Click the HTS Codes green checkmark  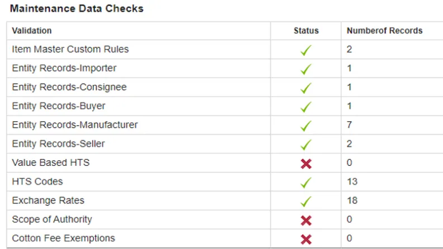pos(306,182)
